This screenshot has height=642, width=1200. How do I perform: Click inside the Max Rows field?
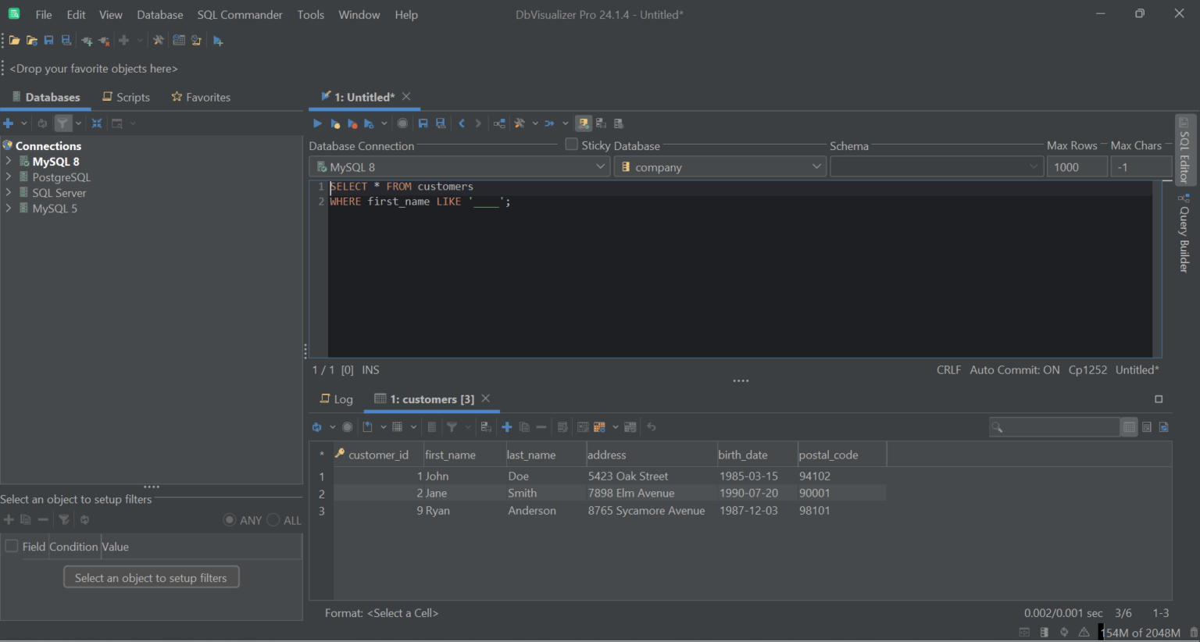tap(1077, 166)
